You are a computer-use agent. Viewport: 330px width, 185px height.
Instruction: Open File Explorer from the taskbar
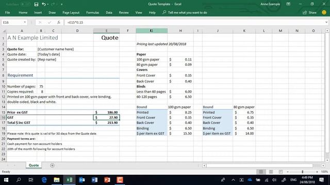point(57,180)
